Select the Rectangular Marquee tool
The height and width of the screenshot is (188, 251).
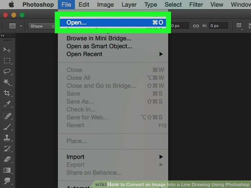[7, 61]
